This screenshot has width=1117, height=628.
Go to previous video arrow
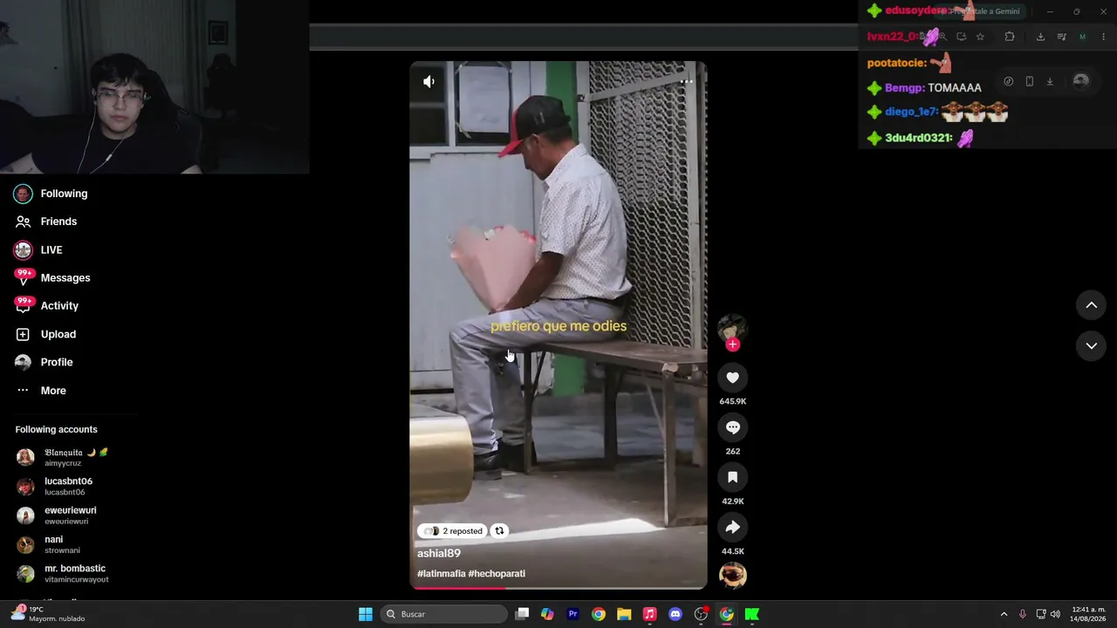pos(1091,304)
